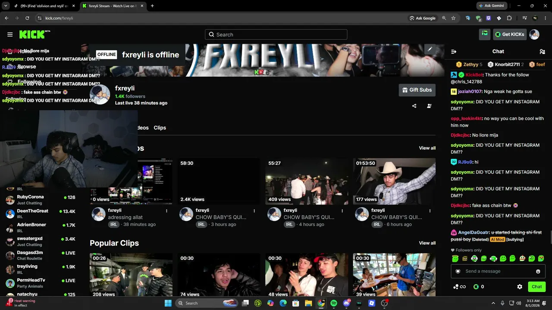
Task: Reload the current page
Action: pos(27,18)
